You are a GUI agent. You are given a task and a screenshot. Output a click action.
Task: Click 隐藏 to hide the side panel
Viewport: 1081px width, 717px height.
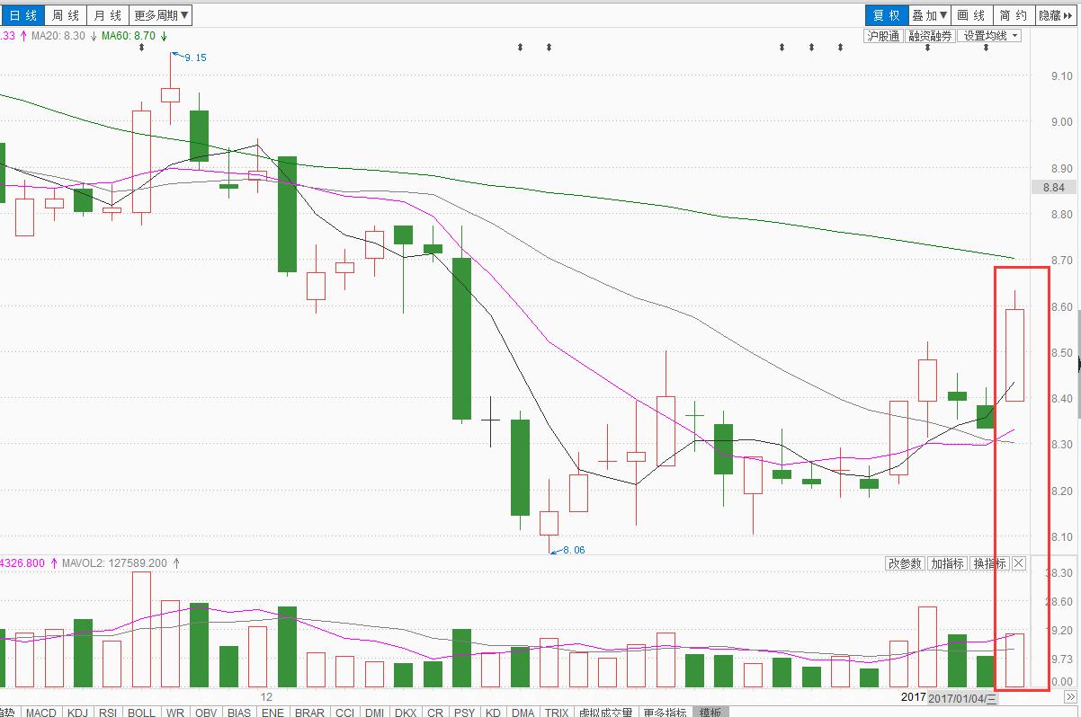pos(1056,15)
